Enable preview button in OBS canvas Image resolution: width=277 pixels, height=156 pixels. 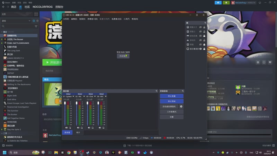[123, 56]
